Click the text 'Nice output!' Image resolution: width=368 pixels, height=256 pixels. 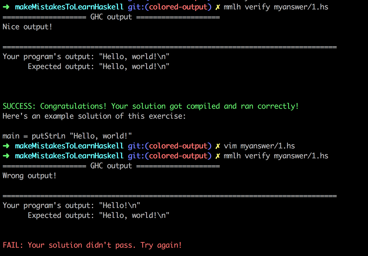coord(27,27)
